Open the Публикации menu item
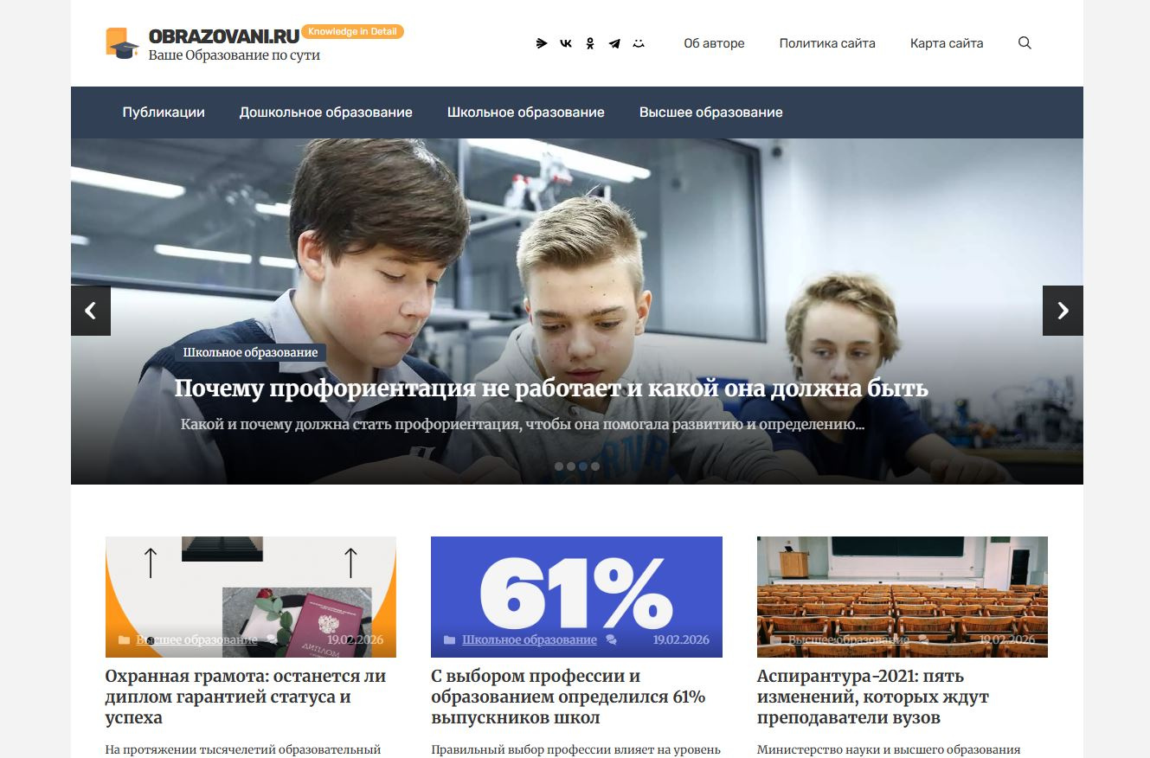Screen dimensions: 1150x758 [164, 112]
